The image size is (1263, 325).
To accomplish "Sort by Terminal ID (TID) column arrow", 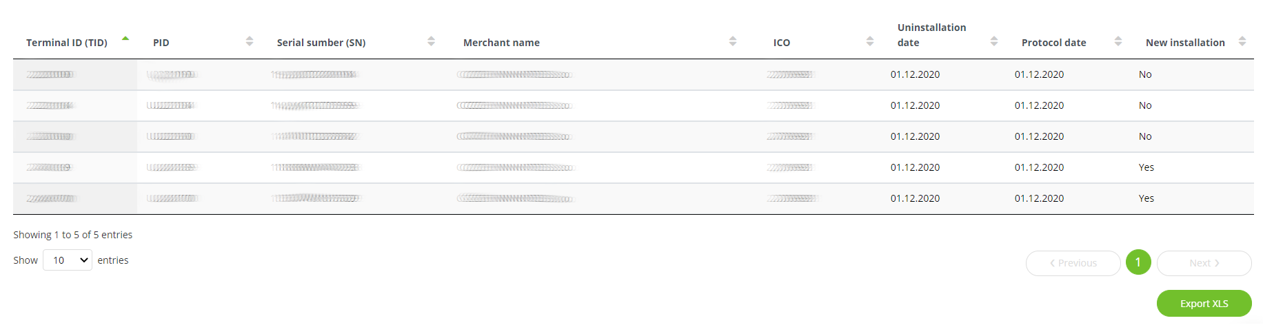I will [x=125, y=39].
